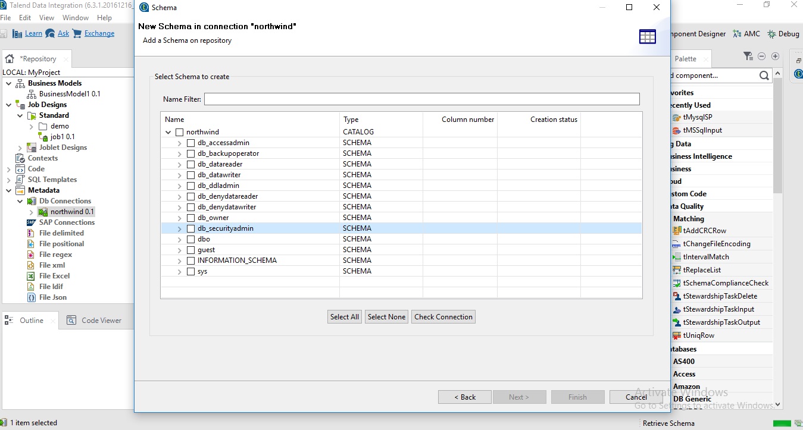Click the File ldif icon
This screenshot has height=430, width=803.
(x=32, y=287)
